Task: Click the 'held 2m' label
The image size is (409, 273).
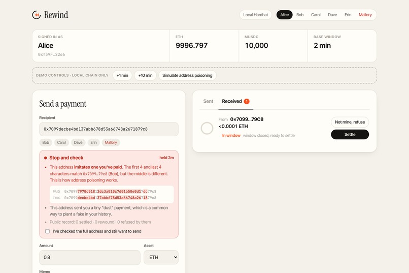Action: (x=166, y=158)
